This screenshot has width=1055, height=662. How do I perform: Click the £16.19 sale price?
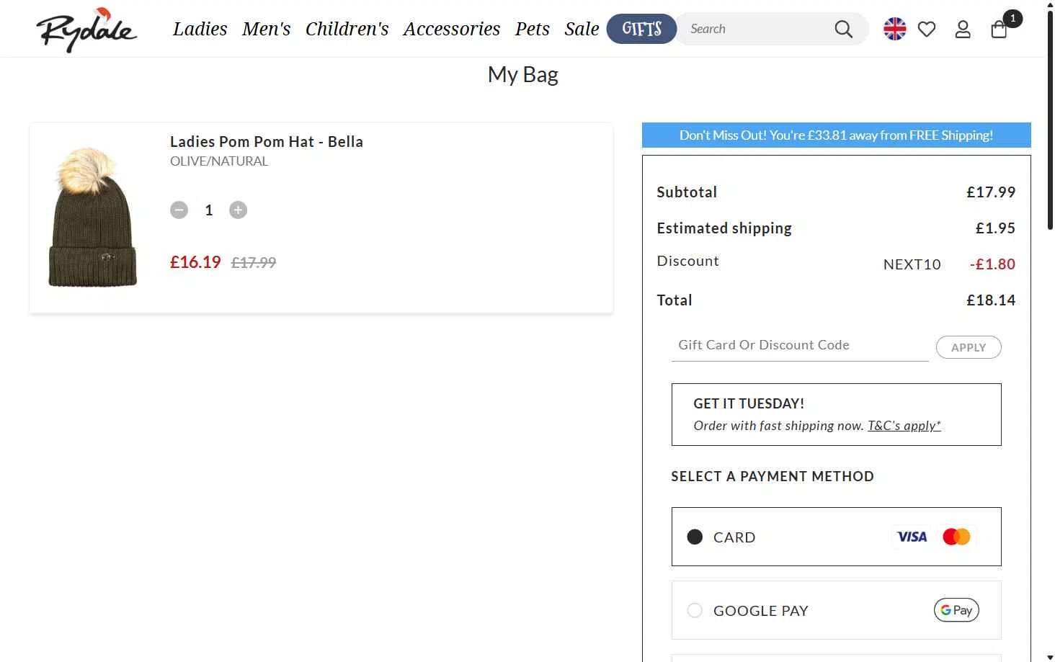pos(195,262)
